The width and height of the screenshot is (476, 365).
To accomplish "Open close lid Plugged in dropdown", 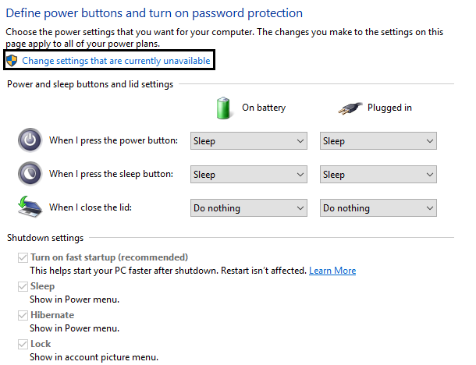I will [378, 208].
